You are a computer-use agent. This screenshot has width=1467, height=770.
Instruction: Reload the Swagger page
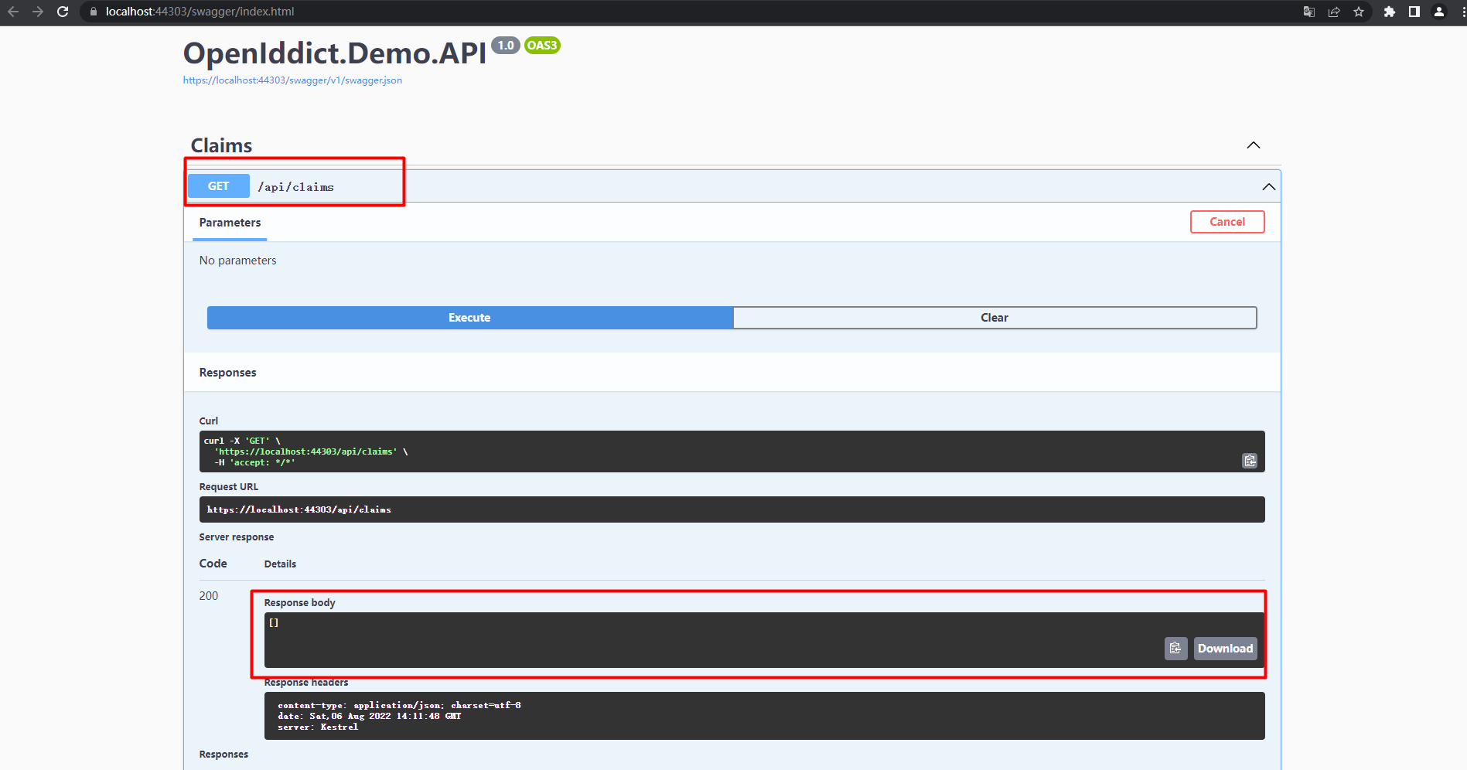[63, 12]
